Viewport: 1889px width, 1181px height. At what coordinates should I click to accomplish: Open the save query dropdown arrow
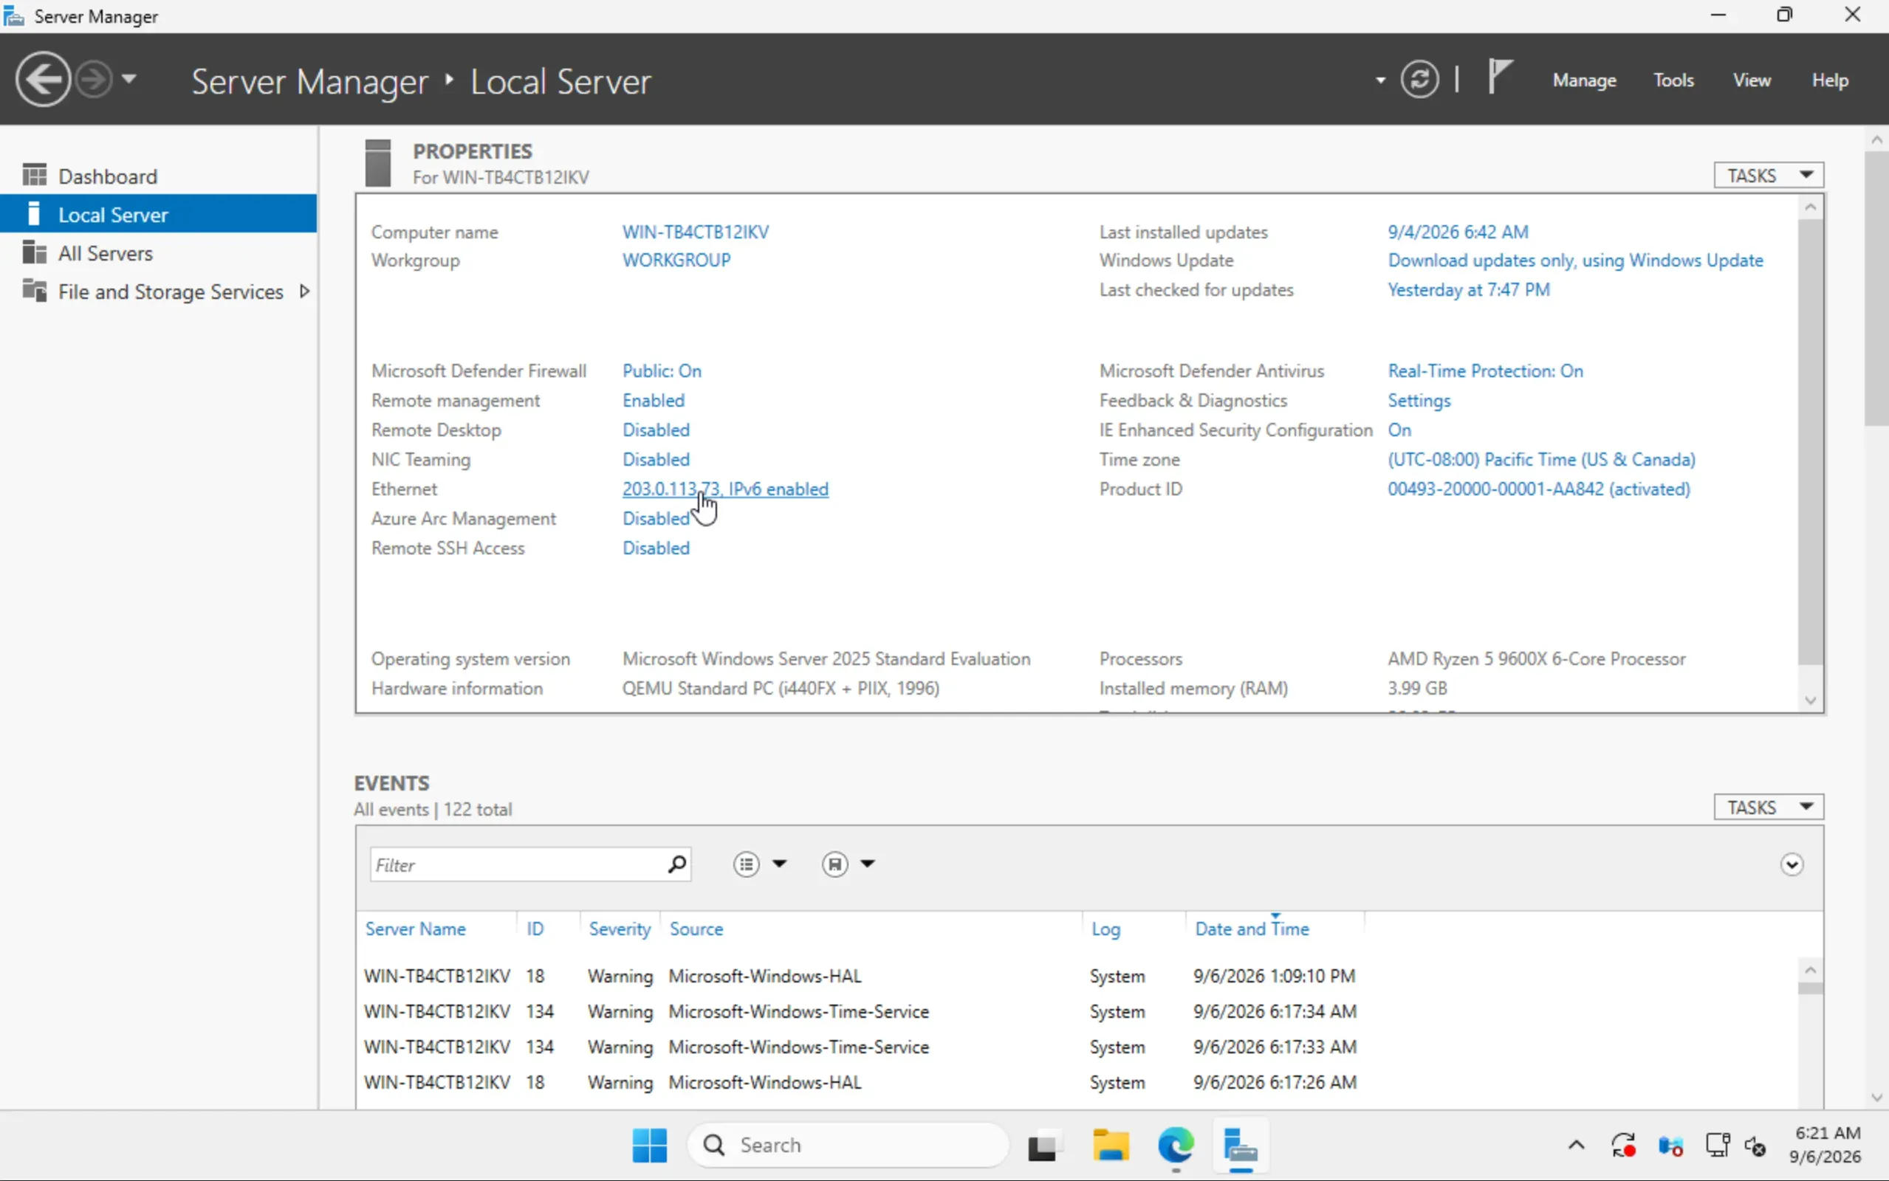pyautogui.click(x=867, y=864)
